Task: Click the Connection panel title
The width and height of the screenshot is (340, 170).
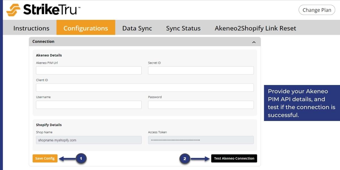Action: [43, 41]
